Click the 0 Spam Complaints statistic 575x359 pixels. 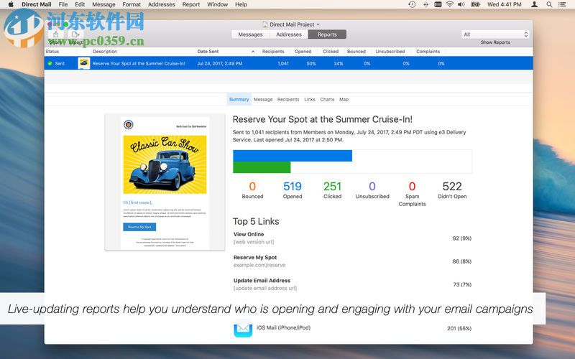pyautogui.click(x=412, y=194)
